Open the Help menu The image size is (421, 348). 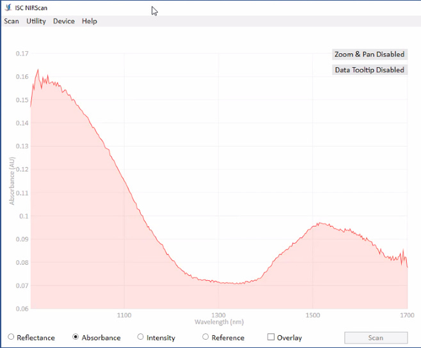[x=90, y=21]
